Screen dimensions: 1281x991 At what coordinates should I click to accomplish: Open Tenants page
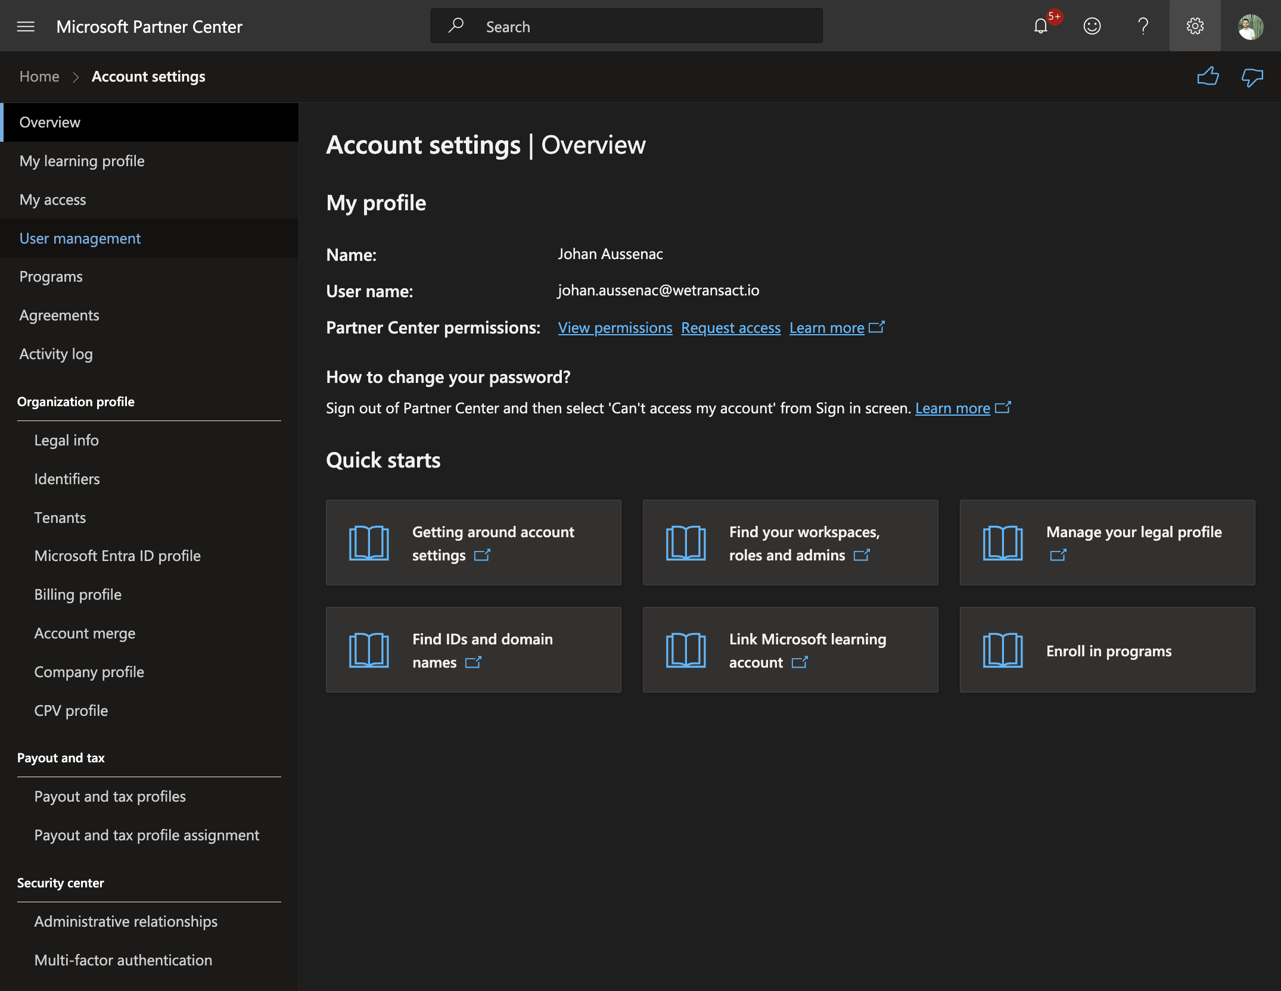[149, 518]
